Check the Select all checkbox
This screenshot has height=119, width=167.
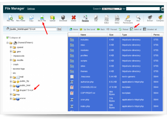131,29
